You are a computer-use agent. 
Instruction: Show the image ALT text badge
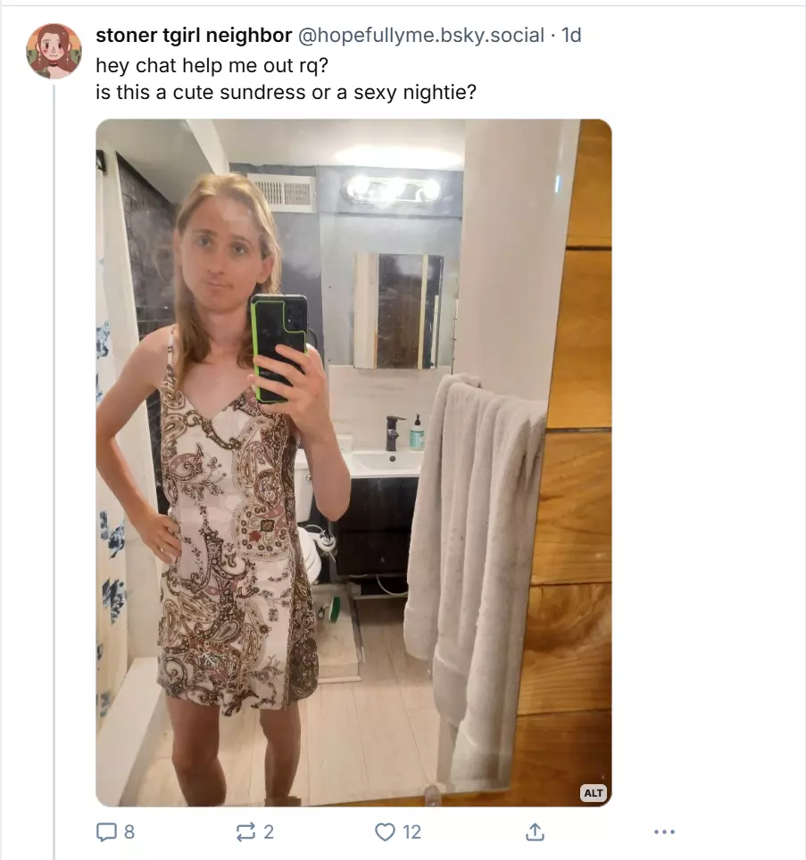click(x=593, y=792)
